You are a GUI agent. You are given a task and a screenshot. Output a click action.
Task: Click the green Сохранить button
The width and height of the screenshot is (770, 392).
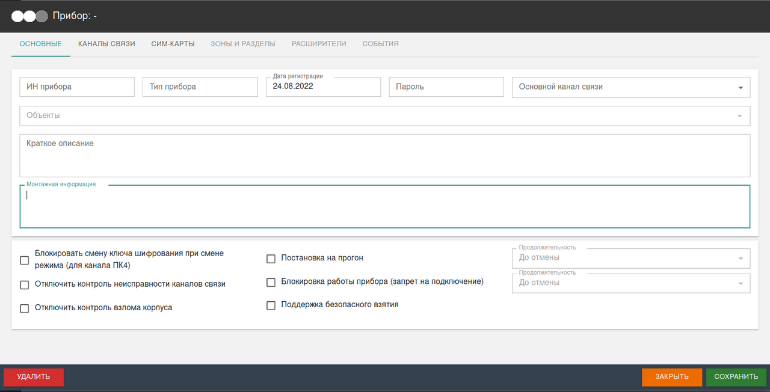736,377
